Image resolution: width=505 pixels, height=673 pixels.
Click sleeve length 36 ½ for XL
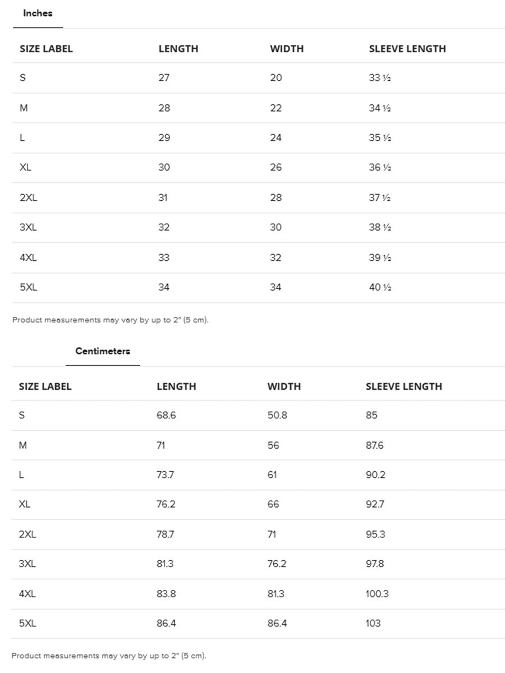click(380, 168)
